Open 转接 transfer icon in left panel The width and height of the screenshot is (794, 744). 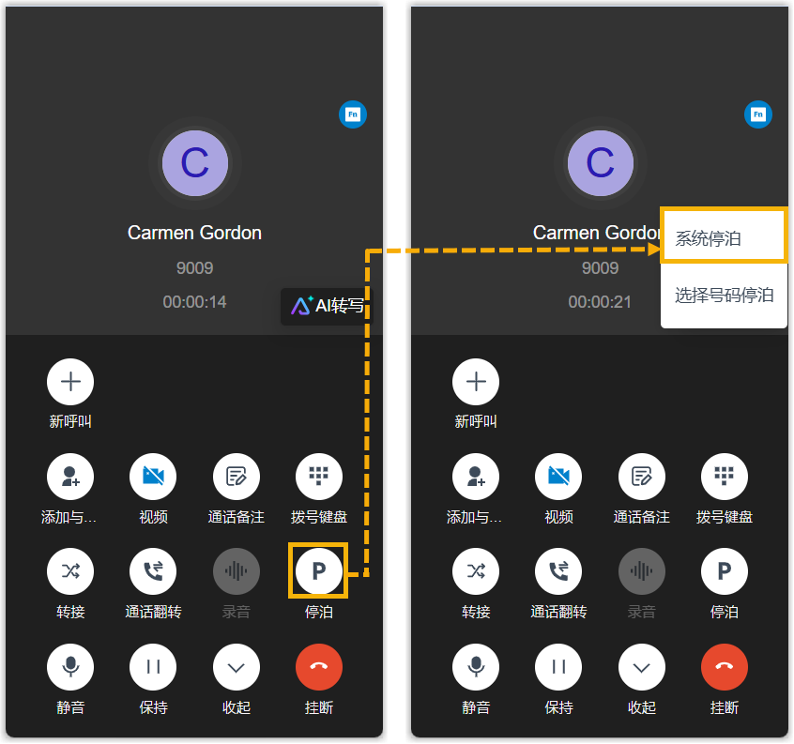pyautogui.click(x=70, y=571)
